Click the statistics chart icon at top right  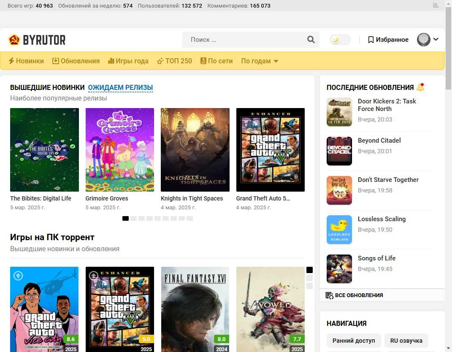click(x=436, y=5)
